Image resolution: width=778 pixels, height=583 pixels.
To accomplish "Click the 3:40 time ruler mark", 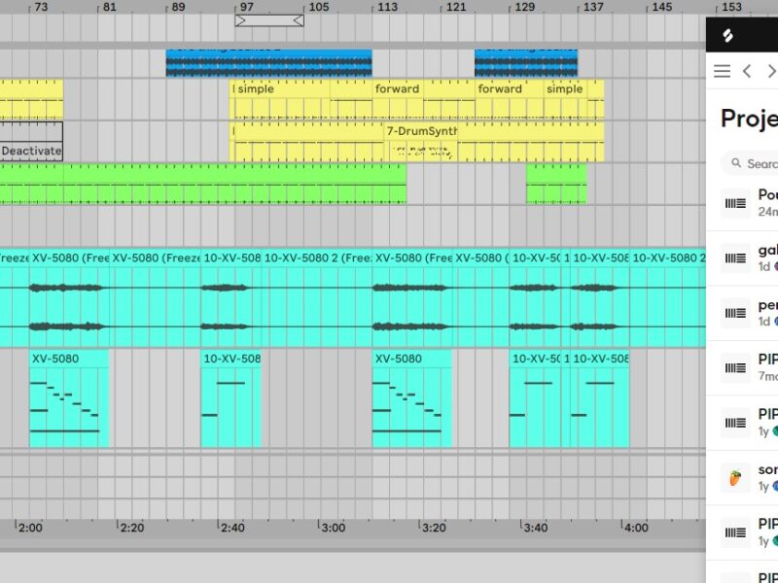I will point(534,528).
